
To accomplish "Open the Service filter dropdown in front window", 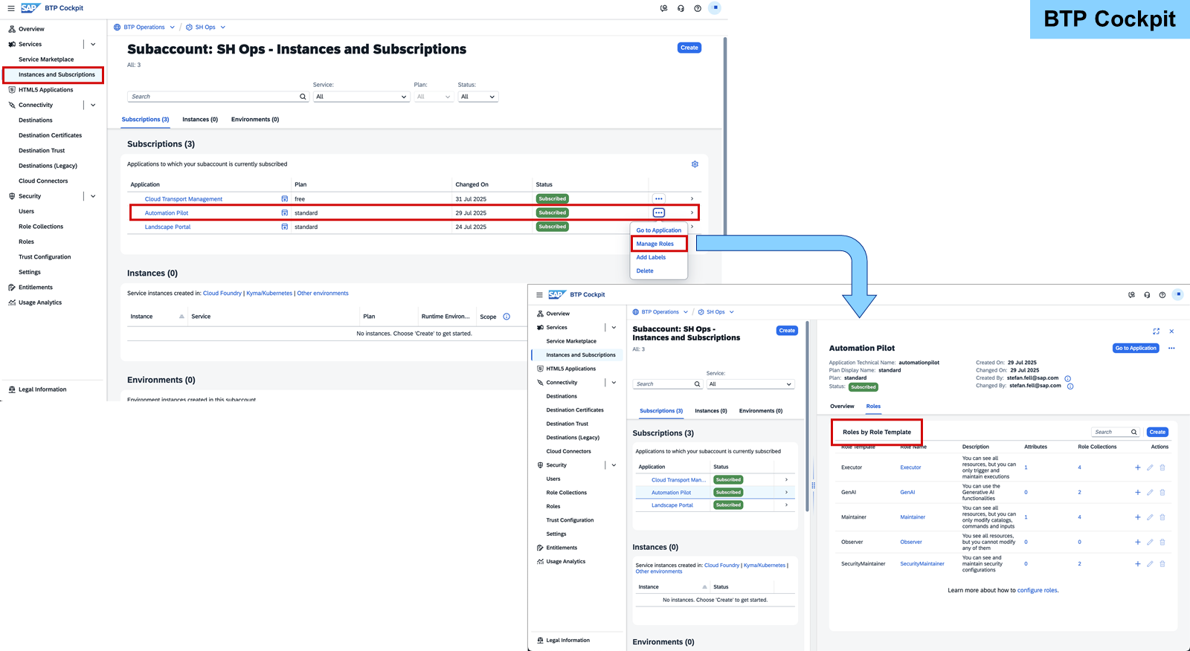I will tap(750, 384).
